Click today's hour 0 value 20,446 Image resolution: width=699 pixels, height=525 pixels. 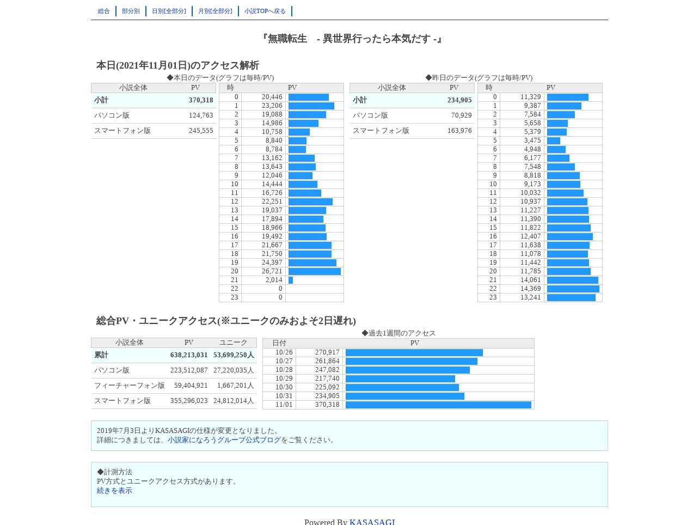(x=272, y=97)
